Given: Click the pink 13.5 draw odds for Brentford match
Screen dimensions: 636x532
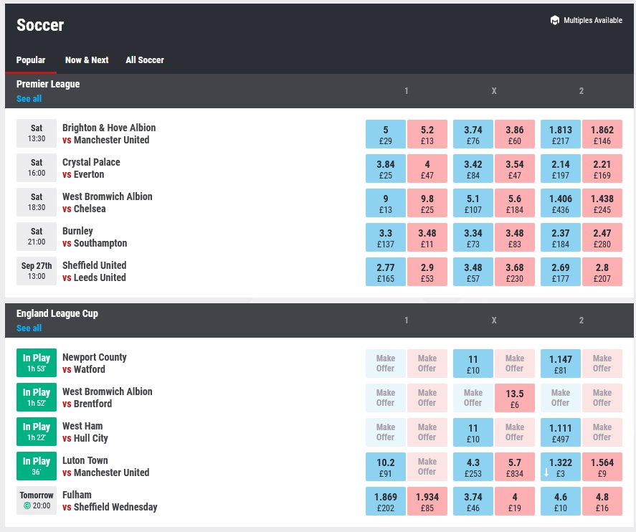Looking at the screenshot, I should pos(515,398).
